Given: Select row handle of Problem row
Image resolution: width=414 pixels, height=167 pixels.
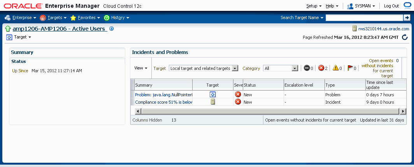Looking at the screenshot, I should click(x=133, y=94).
